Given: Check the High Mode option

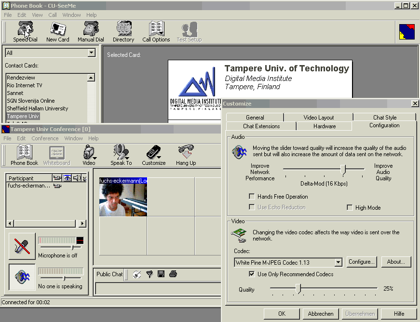Looking at the screenshot, I should (350, 208).
